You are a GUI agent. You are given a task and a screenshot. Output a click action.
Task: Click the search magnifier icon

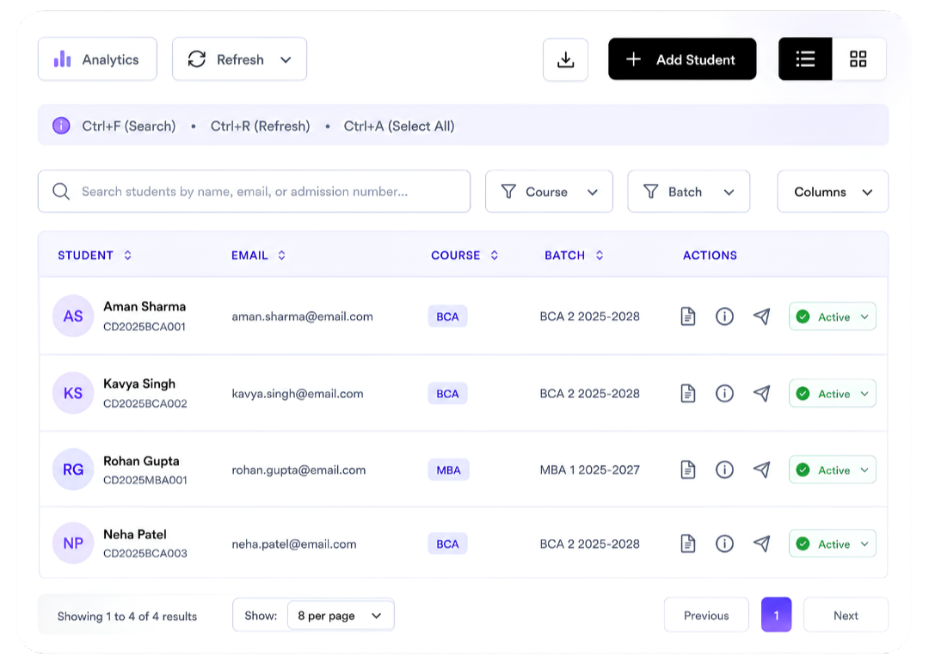click(61, 192)
